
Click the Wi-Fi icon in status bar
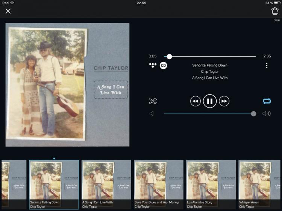[12, 3]
